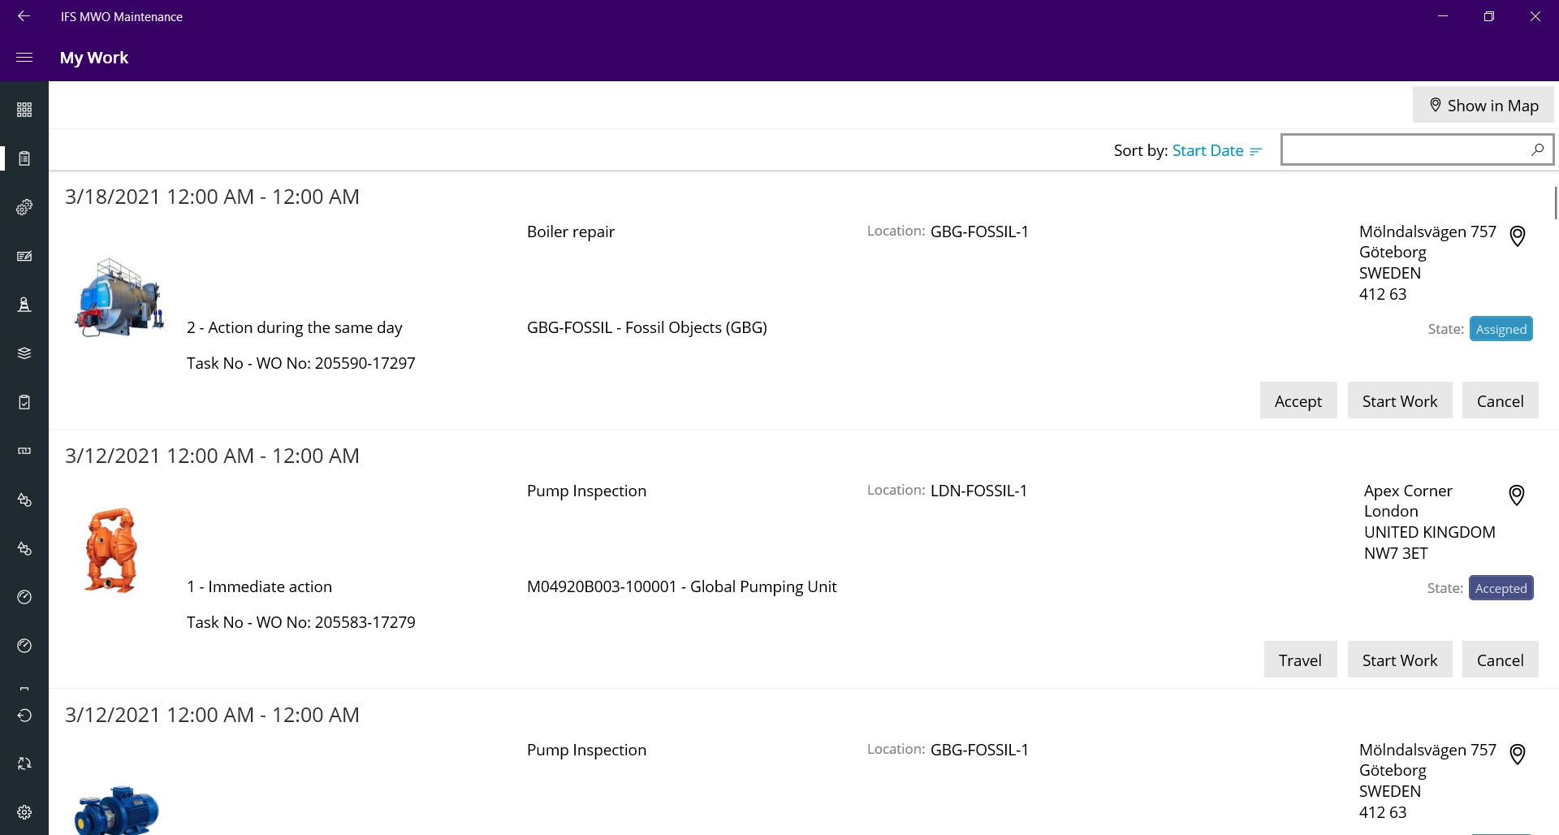Viewport: 1559px width, 835px height.
Task: Select the My Work clipboard list icon
Action: pos(24,158)
